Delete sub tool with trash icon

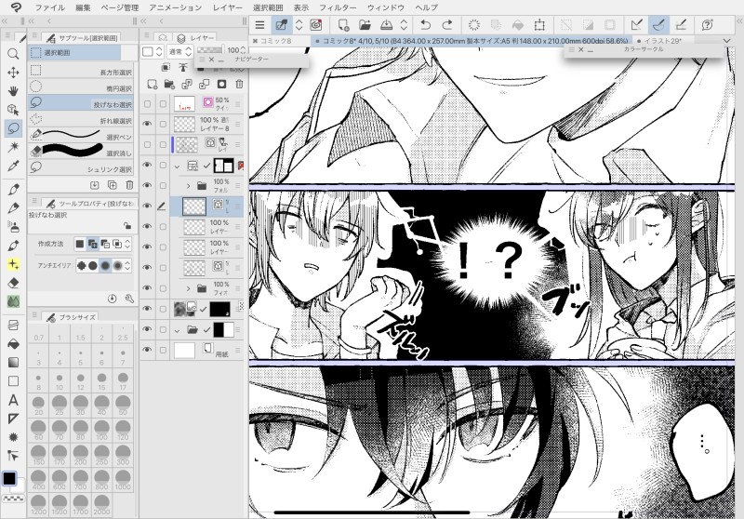pyautogui.click(x=129, y=185)
